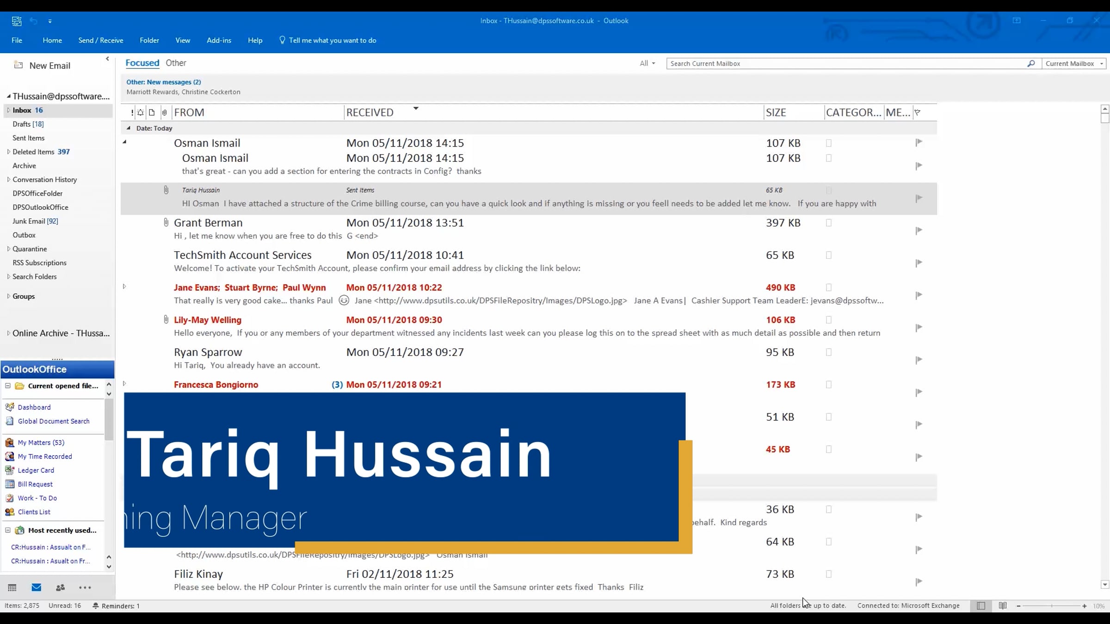This screenshot has height=624, width=1110.
Task: Open Dashboard in OutlookOffice panel
Action: [x=34, y=407]
